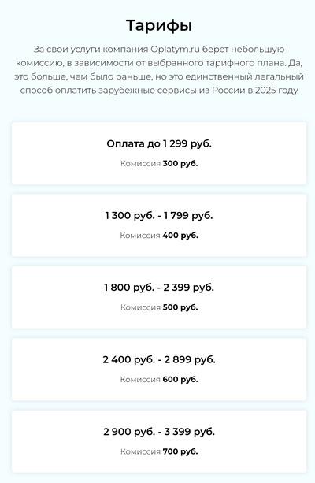Click the 1 300 руб. - 1 799 руб. tariff
The height and width of the screenshot is (483, 315).
point(159,225)
